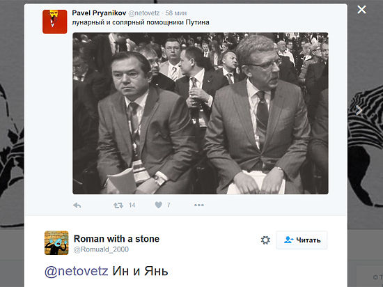Screen dimensions: 383x287
Task: Click the @Romuald_2000 handle
Action: [x=101, y=249]
